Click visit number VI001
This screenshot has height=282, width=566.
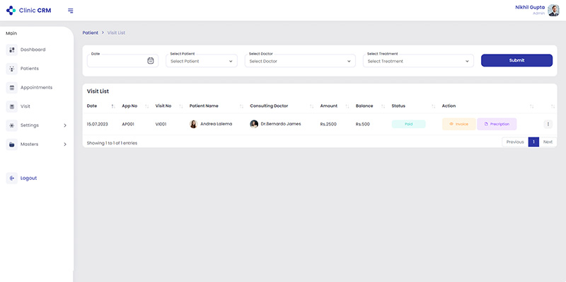[x=161, y=124]
